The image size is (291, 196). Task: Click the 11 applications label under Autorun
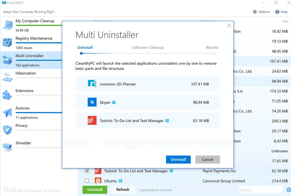27,117
